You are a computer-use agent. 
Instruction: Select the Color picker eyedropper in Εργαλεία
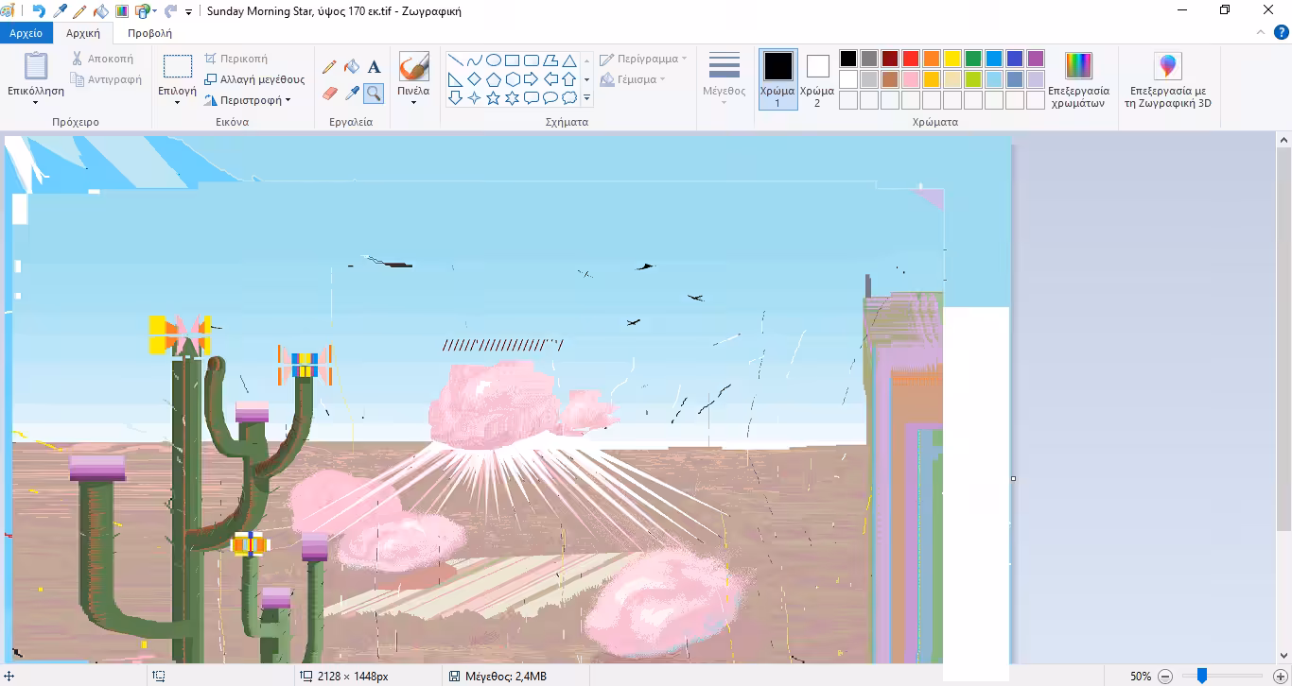(x=352, y=93)
